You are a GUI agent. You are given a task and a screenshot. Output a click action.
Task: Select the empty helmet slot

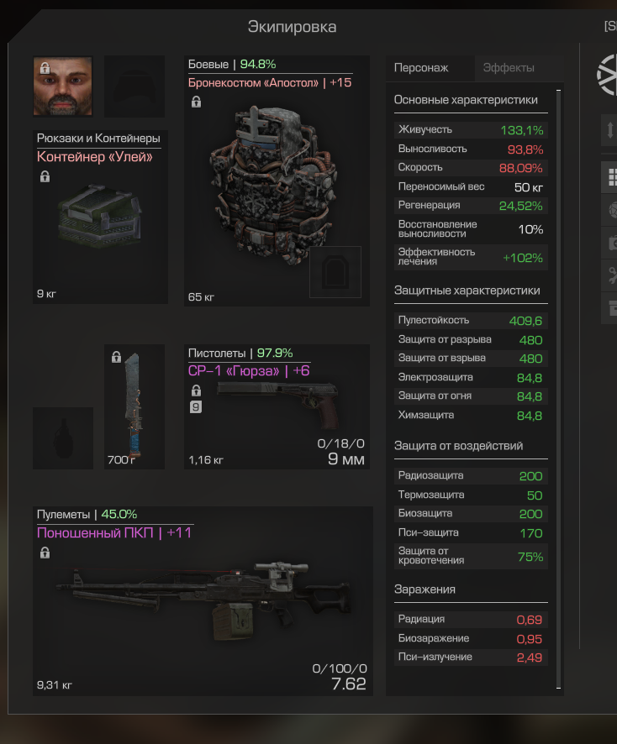(134, 86)
